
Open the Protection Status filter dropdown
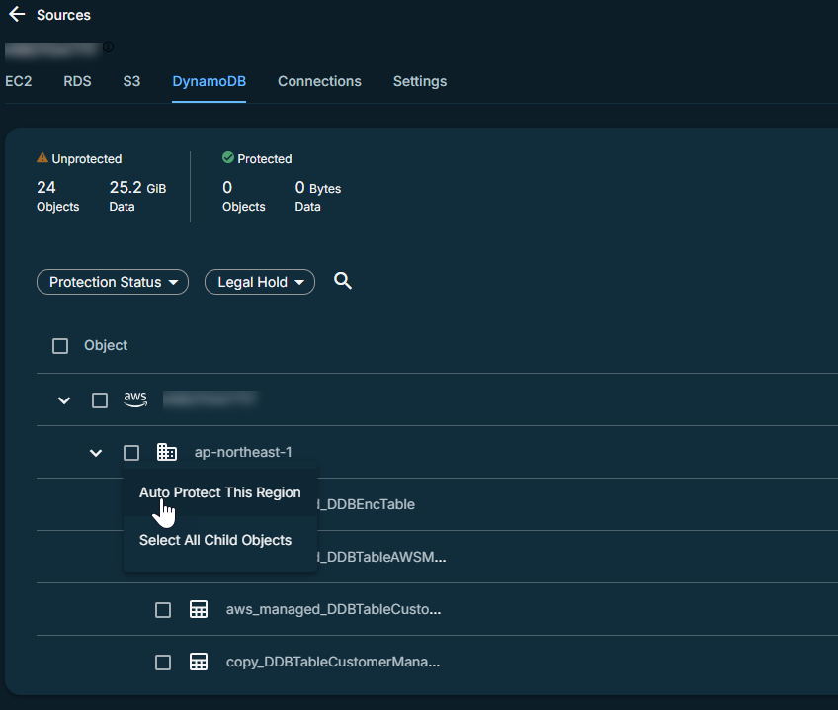point(113,282)
